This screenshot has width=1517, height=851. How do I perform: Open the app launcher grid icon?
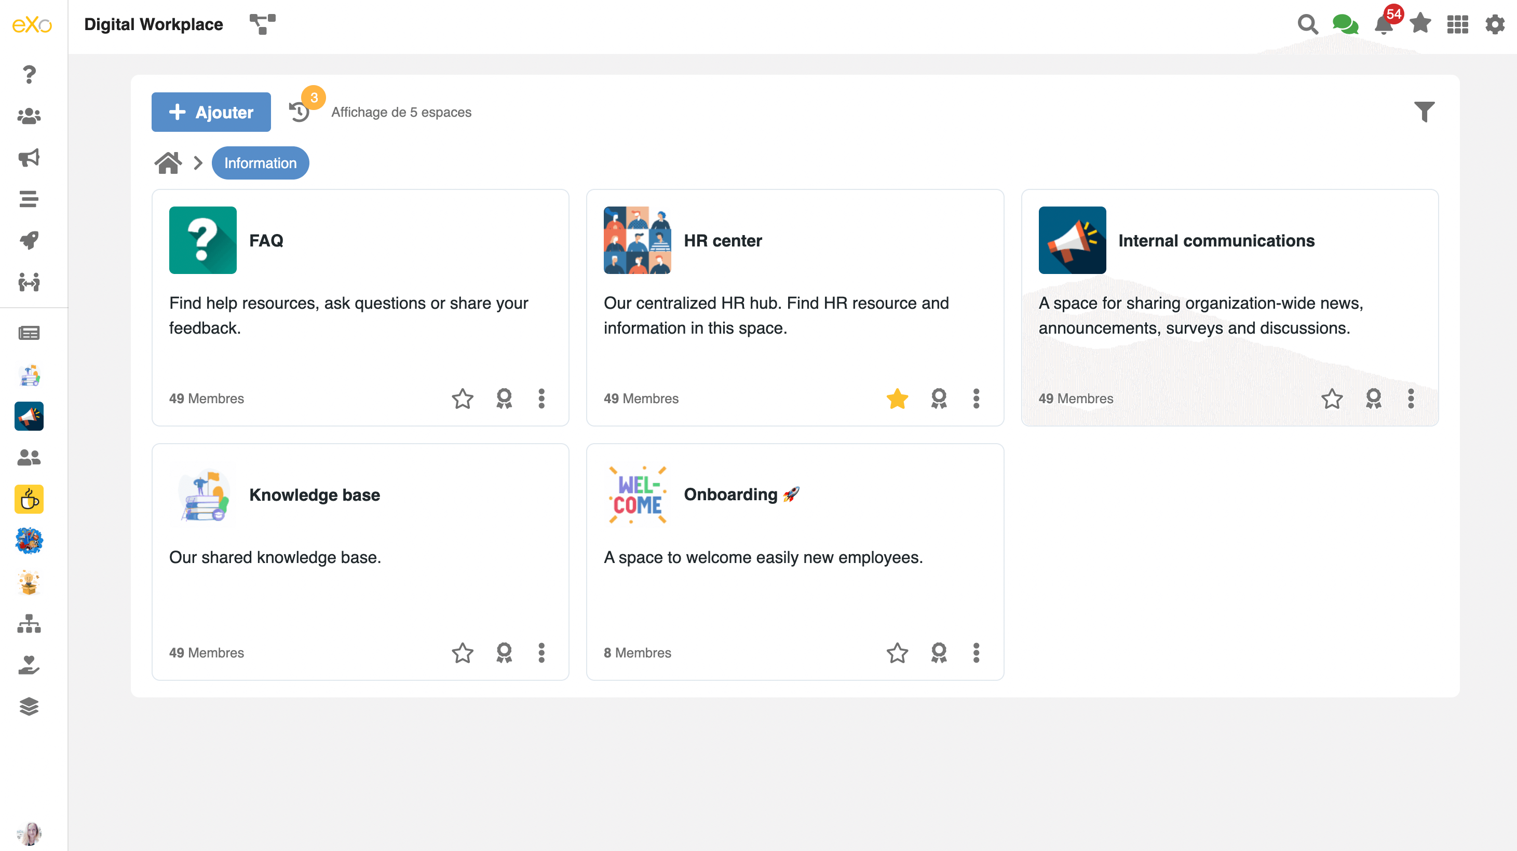tap(1457, 24)
